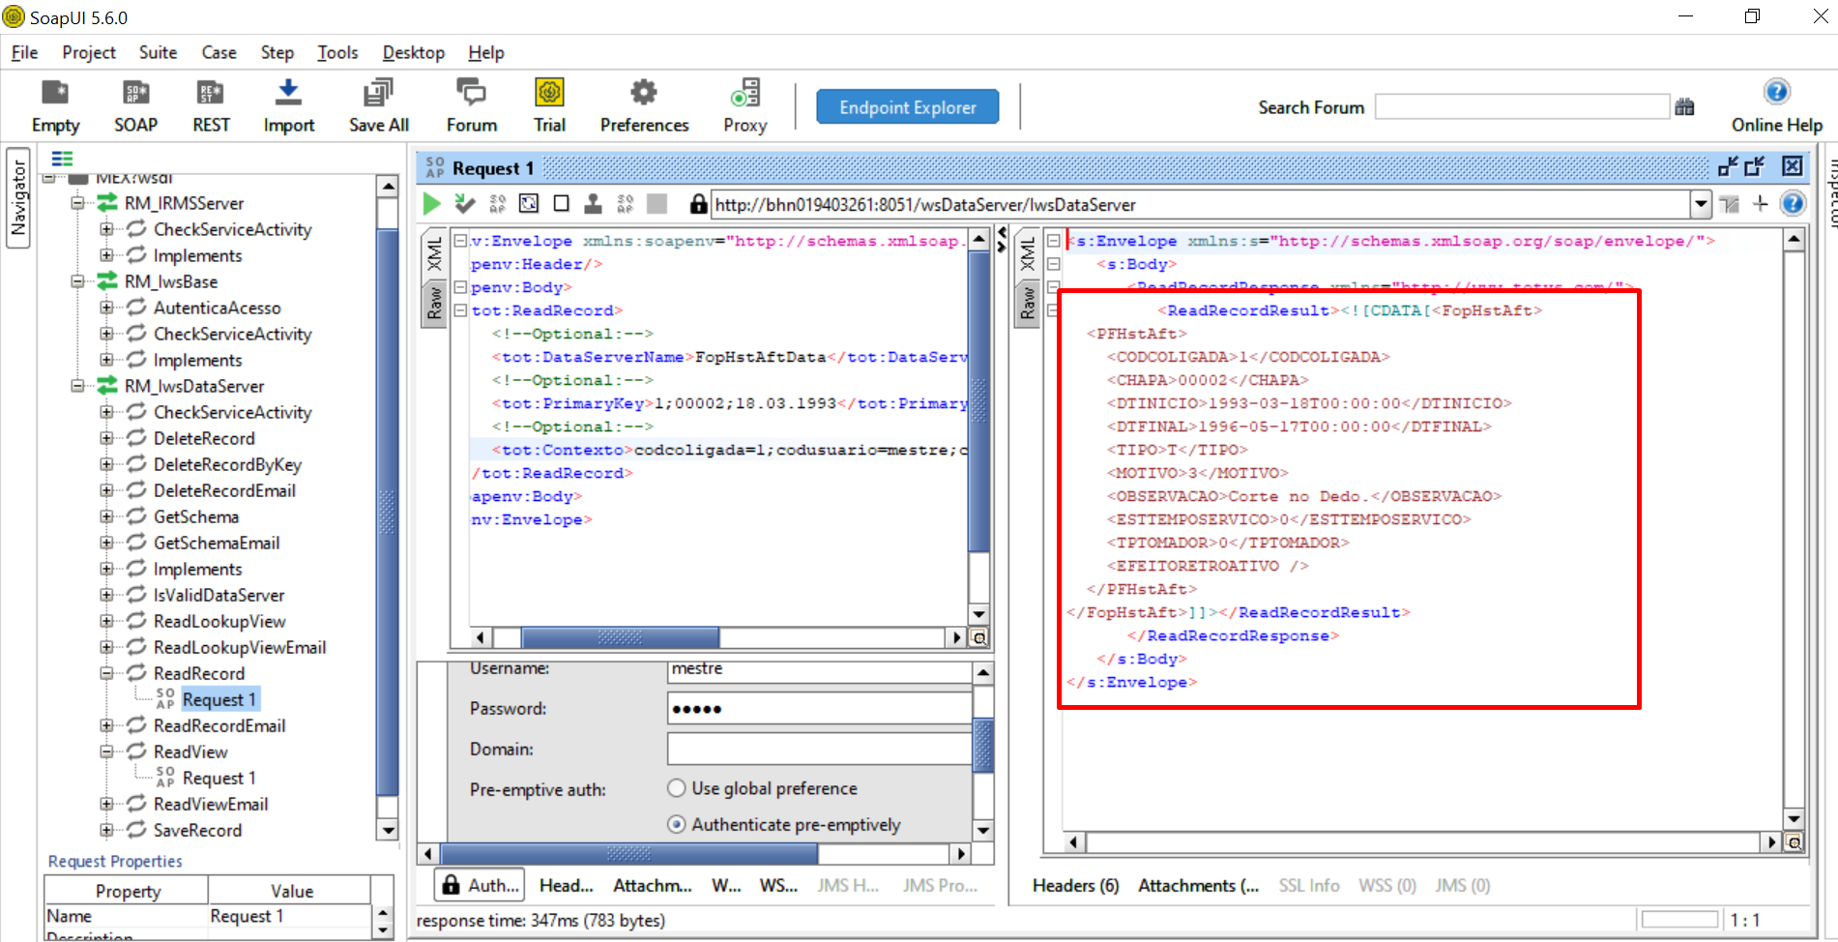Collapse the RM_IwsBase tree node
Screen dimensions: 1838x942
click(x=77, y=281)
